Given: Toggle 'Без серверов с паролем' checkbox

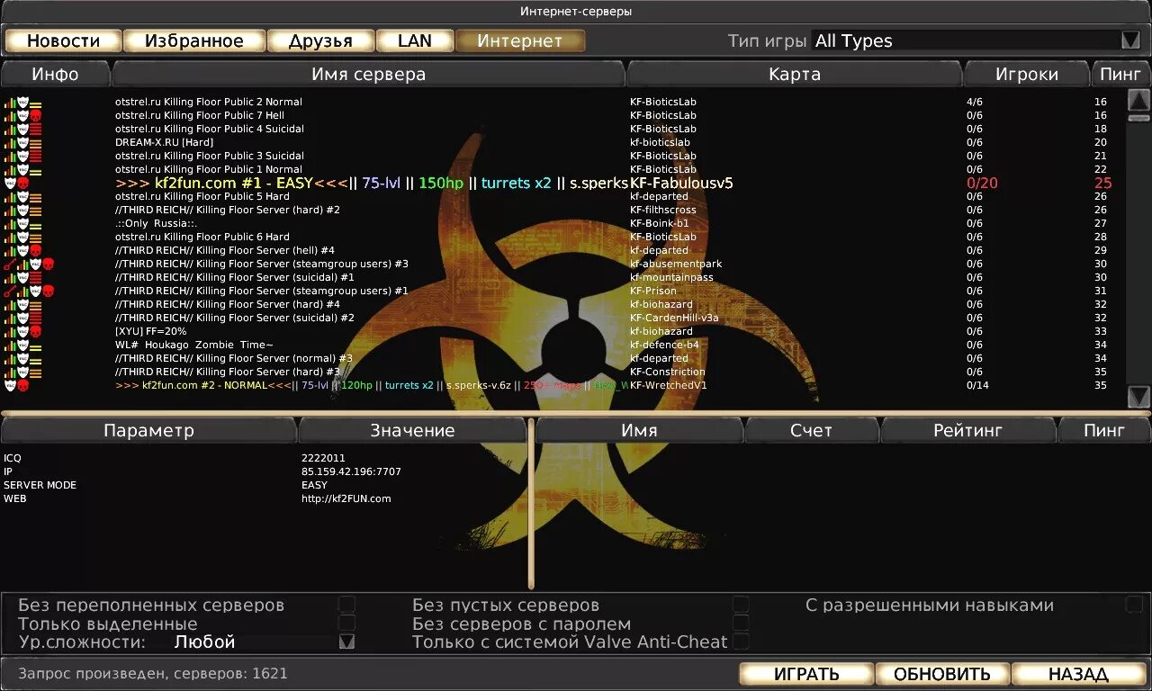Looking at the screenshot, I should [x=741, y=623].
